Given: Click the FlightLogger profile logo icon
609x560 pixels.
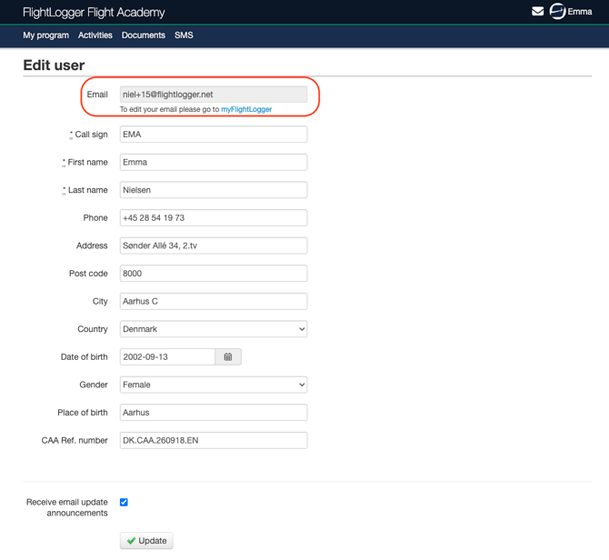Looking at the screenshot, I should coord(557,11).
